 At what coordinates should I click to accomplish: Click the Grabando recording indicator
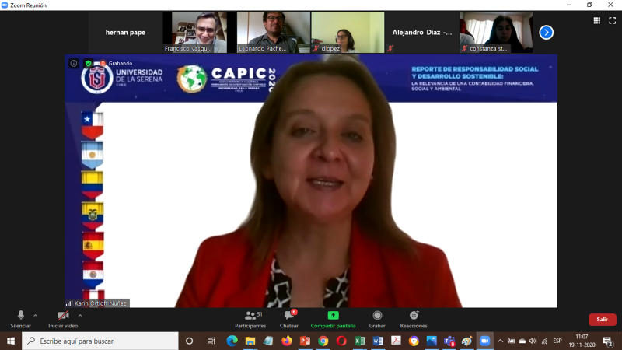point(116,64)
